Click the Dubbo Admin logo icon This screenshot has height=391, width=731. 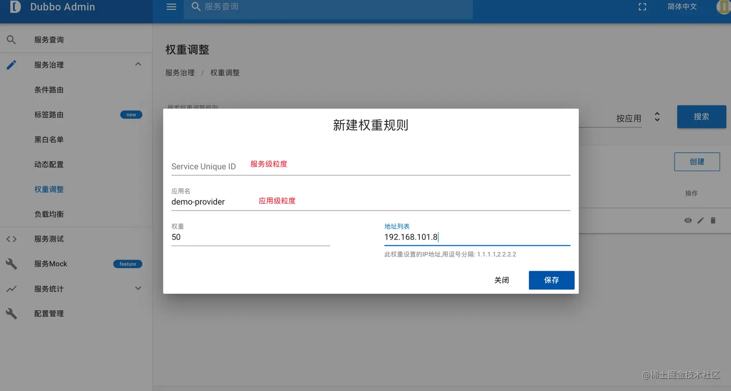click(x=15, y=7)
